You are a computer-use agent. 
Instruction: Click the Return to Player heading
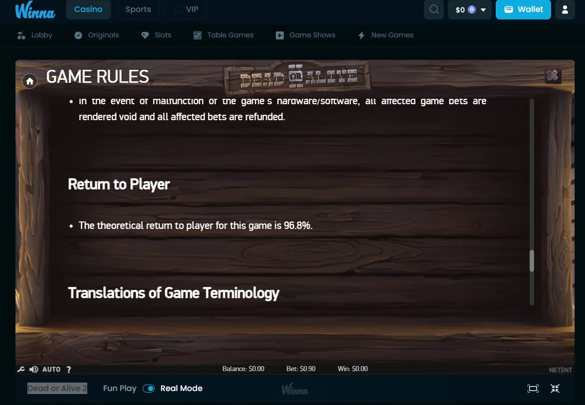(119, 185)
